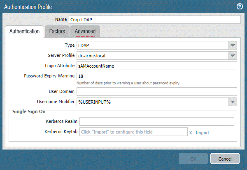Click the Password Expiry Warning field
Image resolution: width=247 pixels, height=170 pixels.
coord(156,76)
